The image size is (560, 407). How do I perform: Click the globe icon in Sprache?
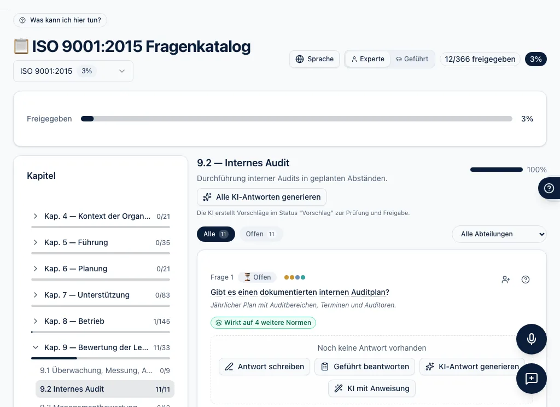(x=300, y=59)
